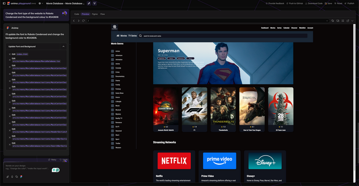Click the chat prompt input box
359x186 pixels.
coord(27,167)
